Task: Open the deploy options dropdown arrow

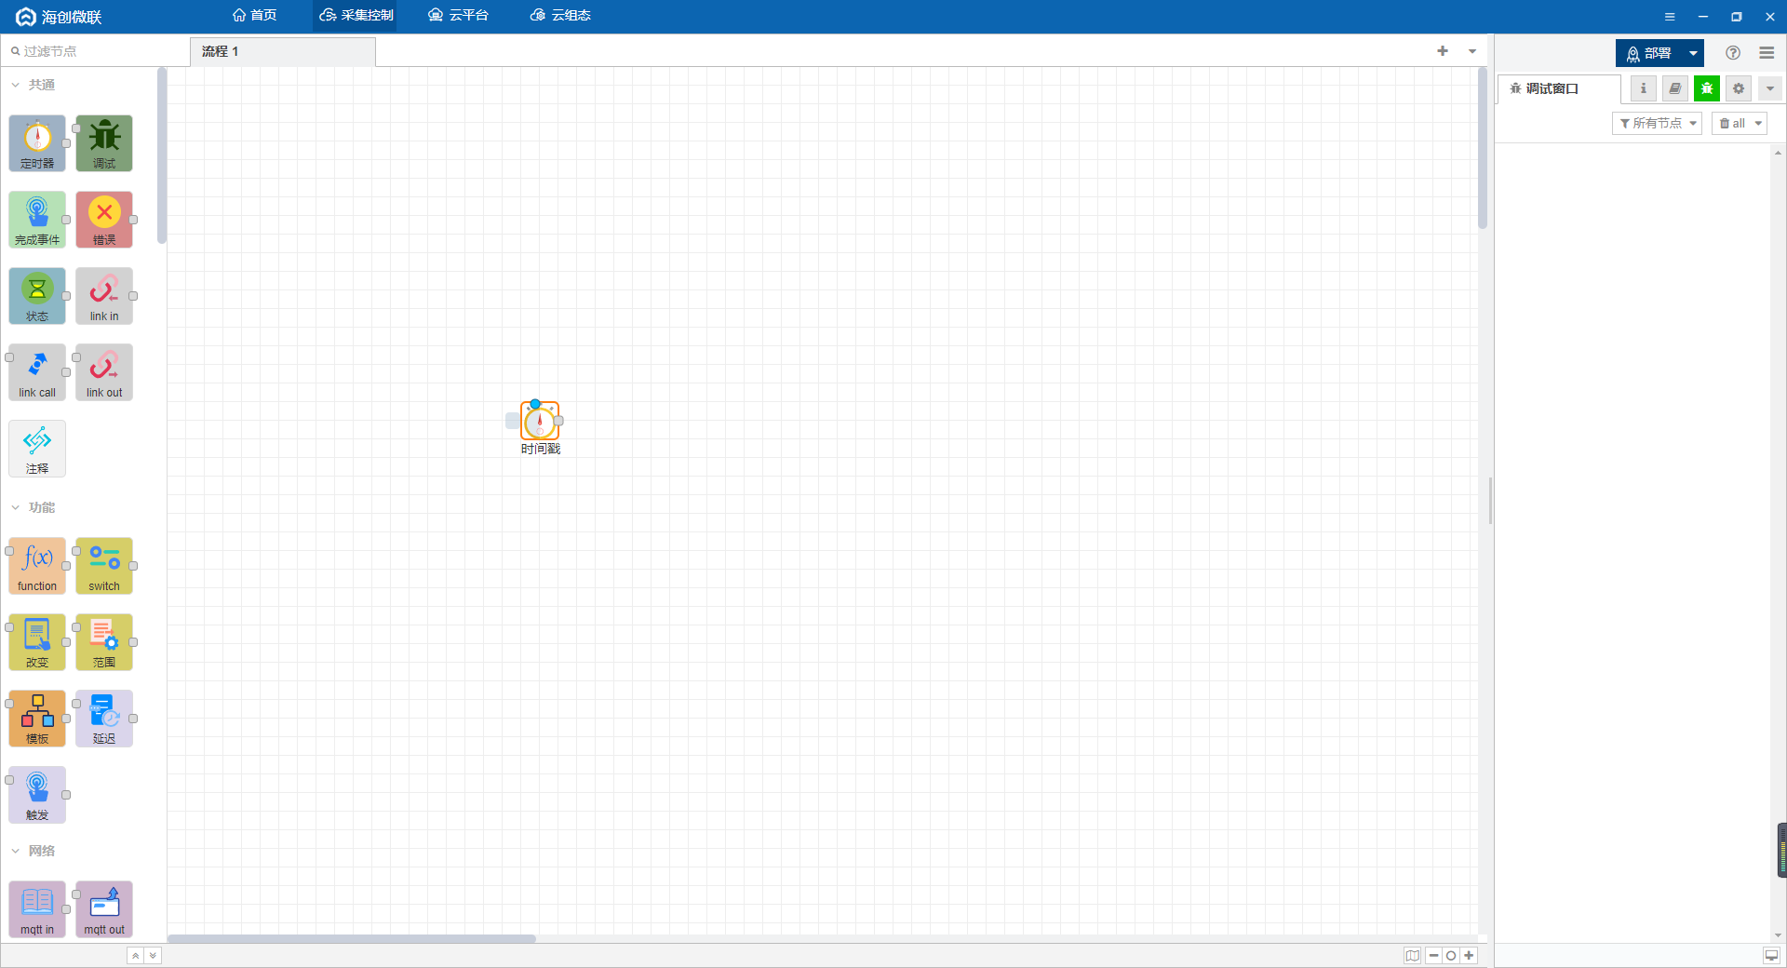Action: point(1694,53)
